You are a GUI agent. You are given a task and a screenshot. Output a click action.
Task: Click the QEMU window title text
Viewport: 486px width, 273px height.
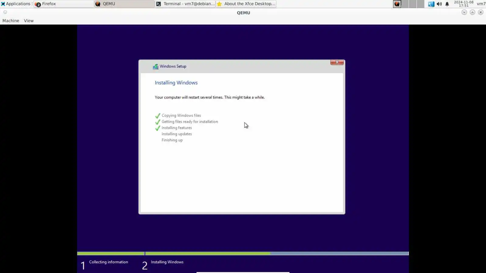pyautogui.click(x=243, y=13)
